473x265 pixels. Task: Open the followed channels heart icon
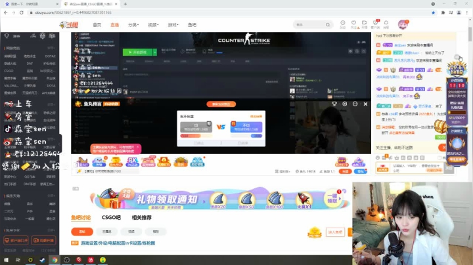[354, 24]
